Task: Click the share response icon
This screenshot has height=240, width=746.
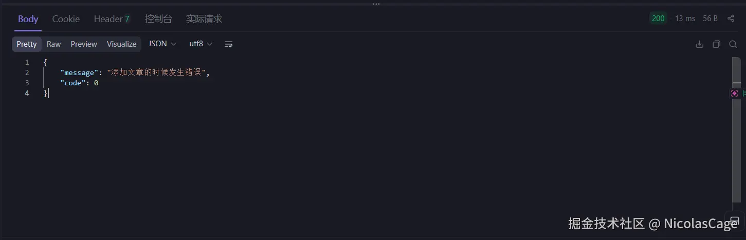Action: pos(731,19)
